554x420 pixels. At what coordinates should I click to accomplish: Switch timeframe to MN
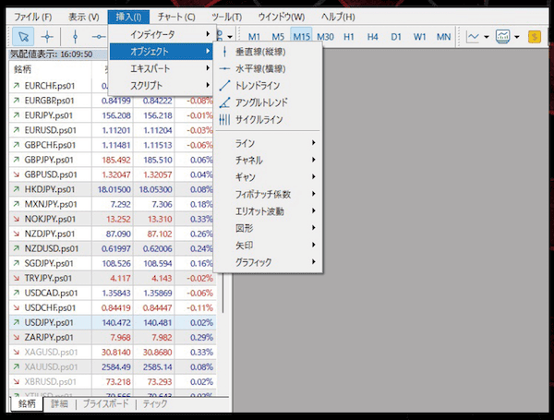click(443, 37)
